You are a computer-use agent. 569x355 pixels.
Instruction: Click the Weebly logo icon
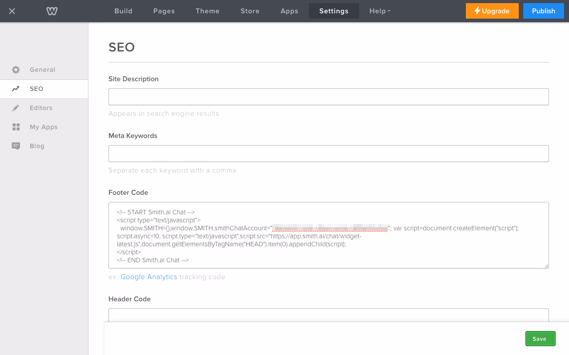click(52, 11)
